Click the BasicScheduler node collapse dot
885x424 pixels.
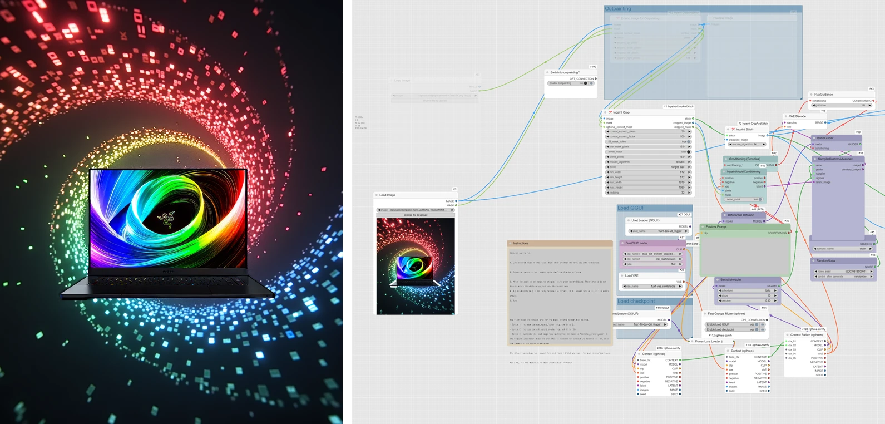pos(718,280)
